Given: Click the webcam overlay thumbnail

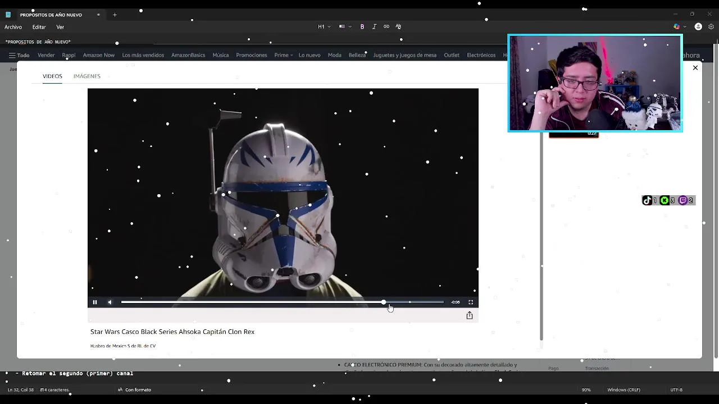Looking at the screenshot, I should tap(595, 83).
